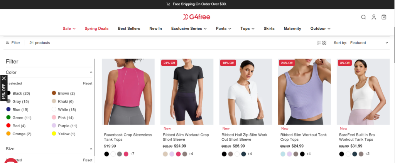Open the Ribbed Half Zip product image
The height and width of the screenshot is (163, 395).
click(x=246, y=92)
